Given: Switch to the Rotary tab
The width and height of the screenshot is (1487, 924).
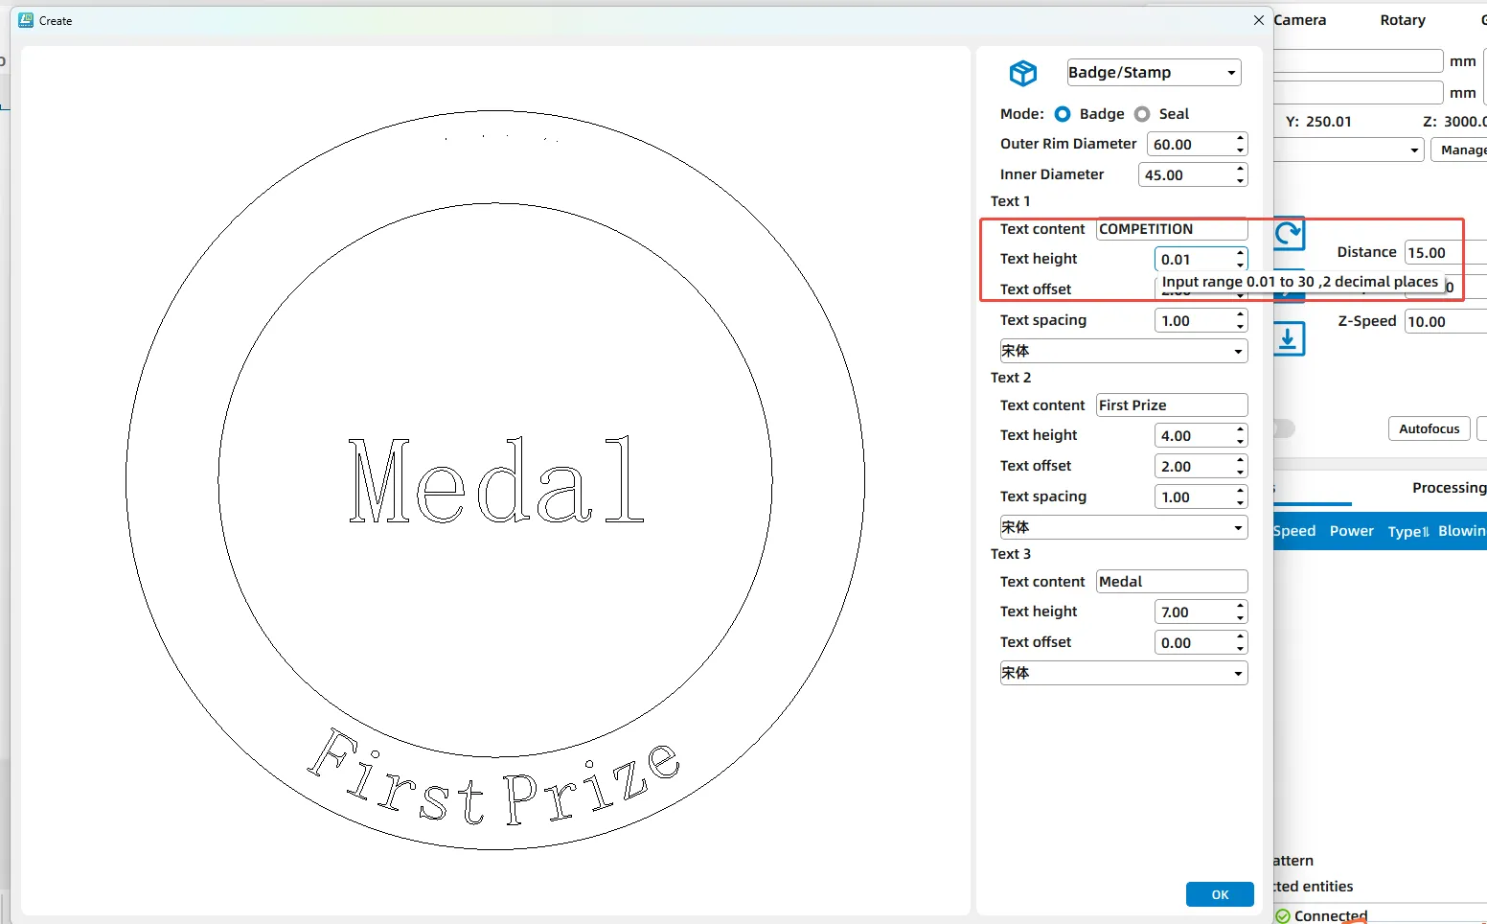Looking at the screenshot, I should (1403, 20).
